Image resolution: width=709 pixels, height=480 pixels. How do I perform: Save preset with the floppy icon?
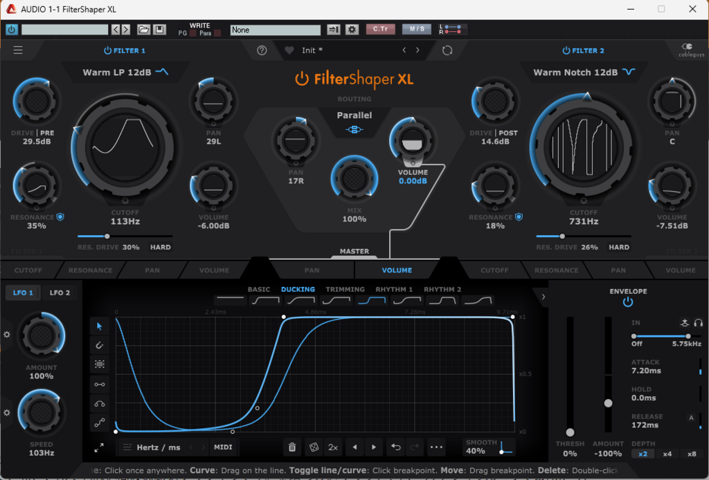click(160, 30)
